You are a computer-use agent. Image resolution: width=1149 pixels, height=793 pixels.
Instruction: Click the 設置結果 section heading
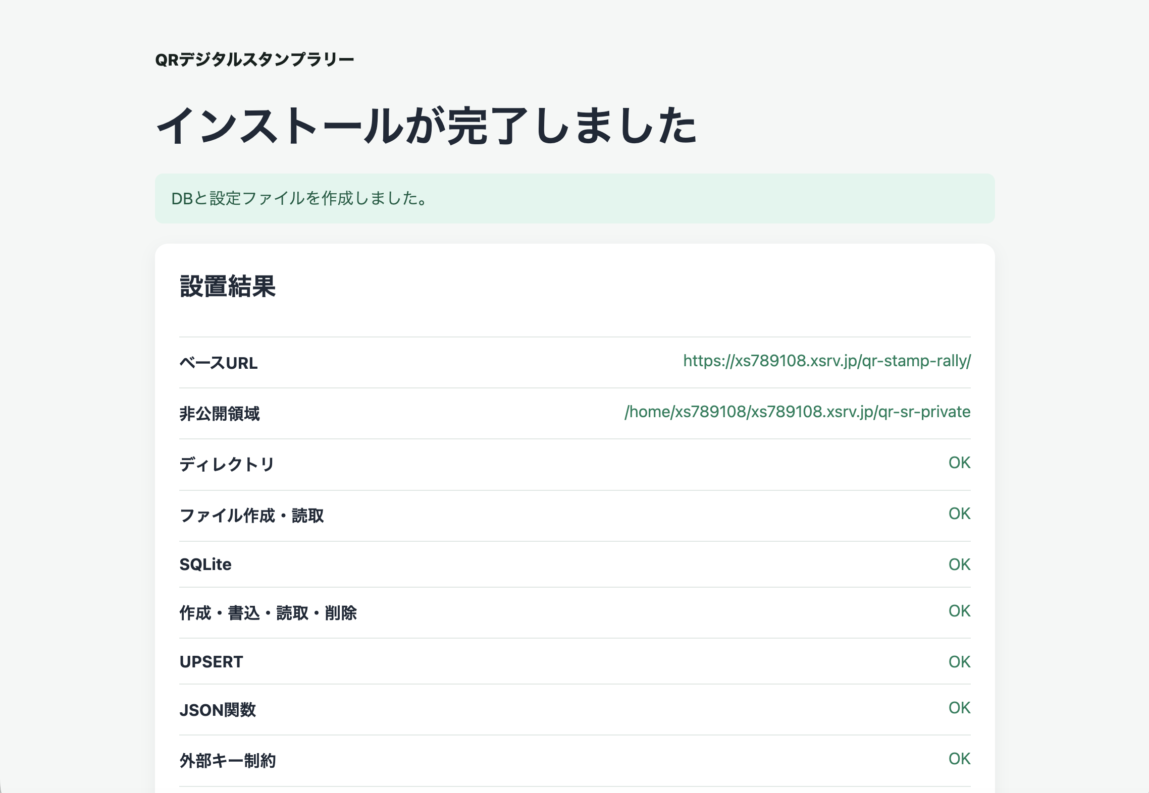tap(228, 287)
